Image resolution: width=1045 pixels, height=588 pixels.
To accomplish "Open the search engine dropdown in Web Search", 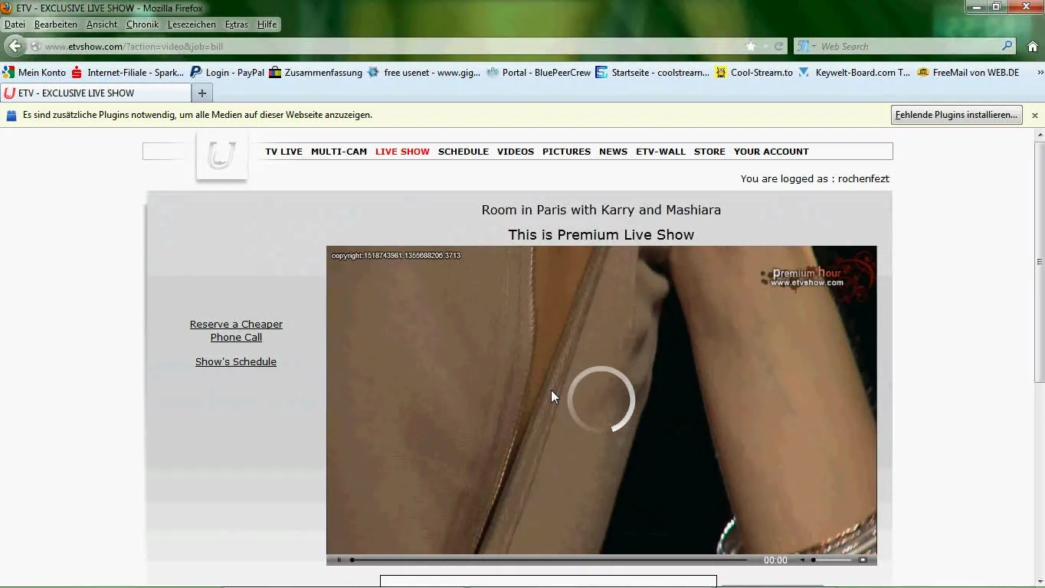I will 806,46.
